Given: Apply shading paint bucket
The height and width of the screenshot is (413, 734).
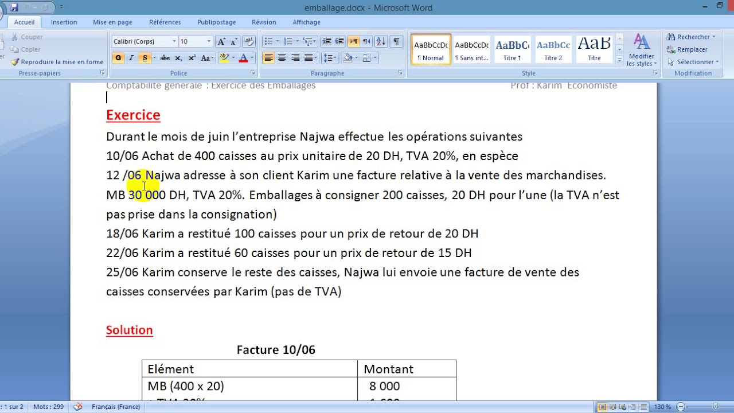Looking at the screenshot, I should 347,58.
